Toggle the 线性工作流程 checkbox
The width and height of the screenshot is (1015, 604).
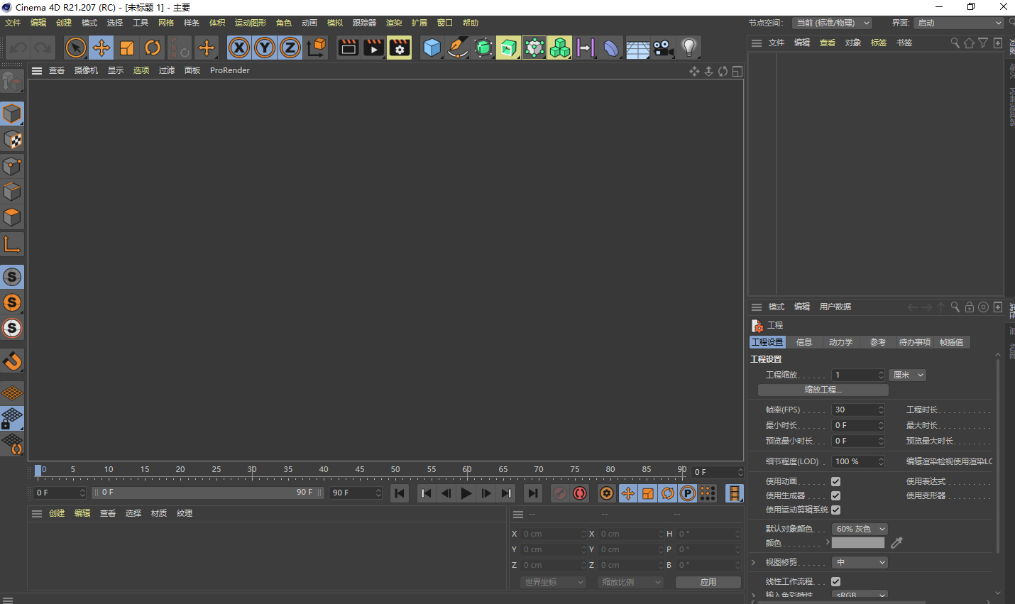pyautogui.click(x=835, y=581)
